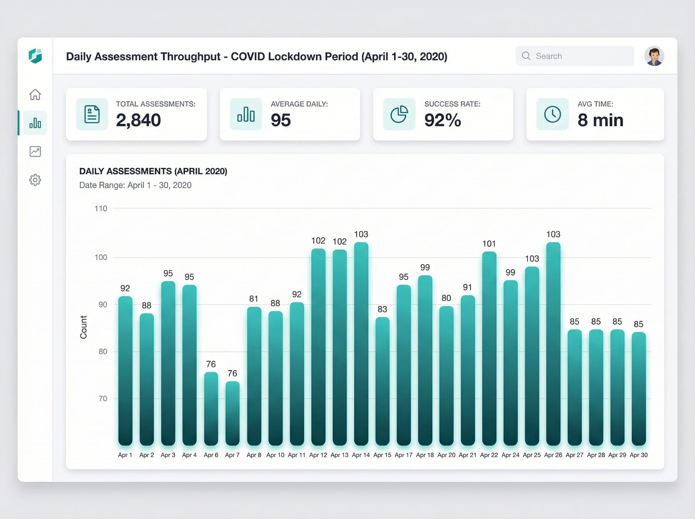Click the Date Range April 1-30 text

(x=135, y=185)
